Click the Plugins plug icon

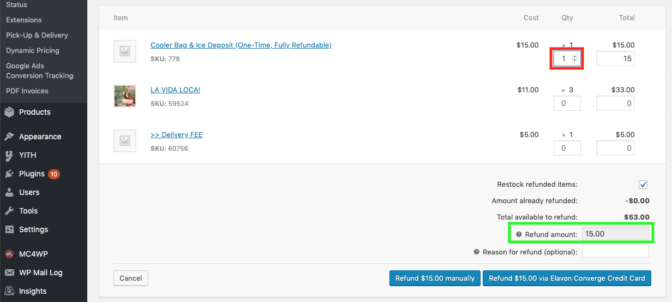click(9, 174)
